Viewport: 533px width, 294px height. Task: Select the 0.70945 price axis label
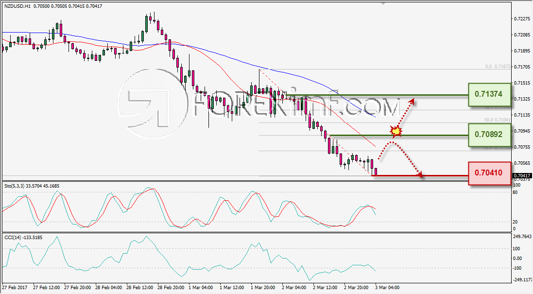(522, 131)
